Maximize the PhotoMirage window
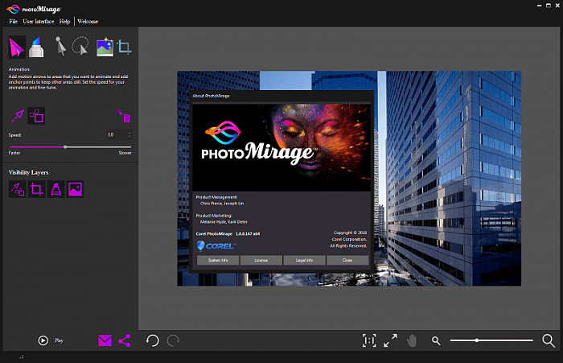Image resolution: width=563 pixels, height=363 pixels. [x=549, y=6]
